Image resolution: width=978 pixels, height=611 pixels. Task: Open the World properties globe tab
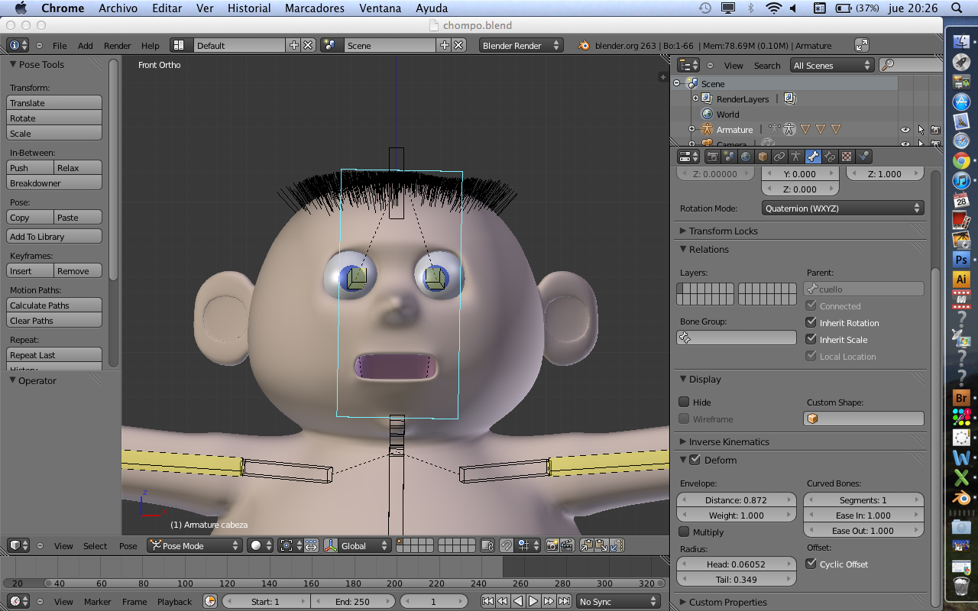coord(746,157)
